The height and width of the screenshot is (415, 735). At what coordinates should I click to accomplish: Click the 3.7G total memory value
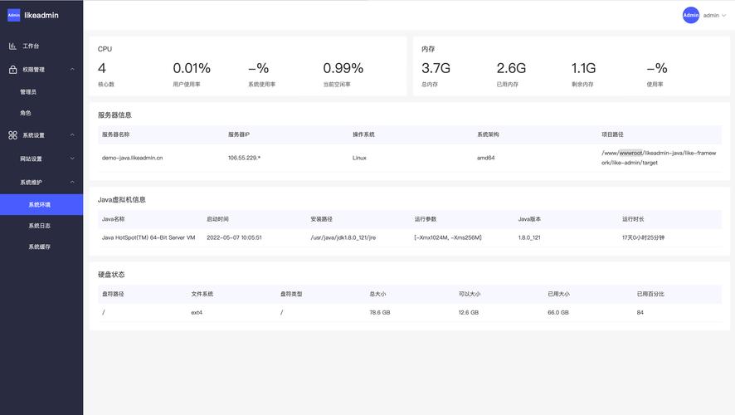point(436,68)
